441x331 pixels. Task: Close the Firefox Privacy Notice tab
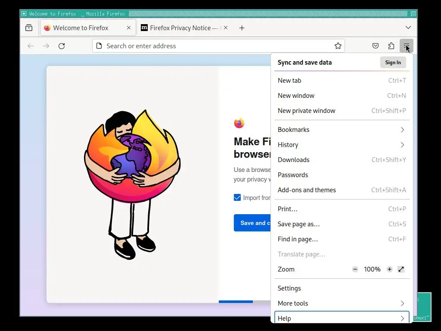point(226,28)
